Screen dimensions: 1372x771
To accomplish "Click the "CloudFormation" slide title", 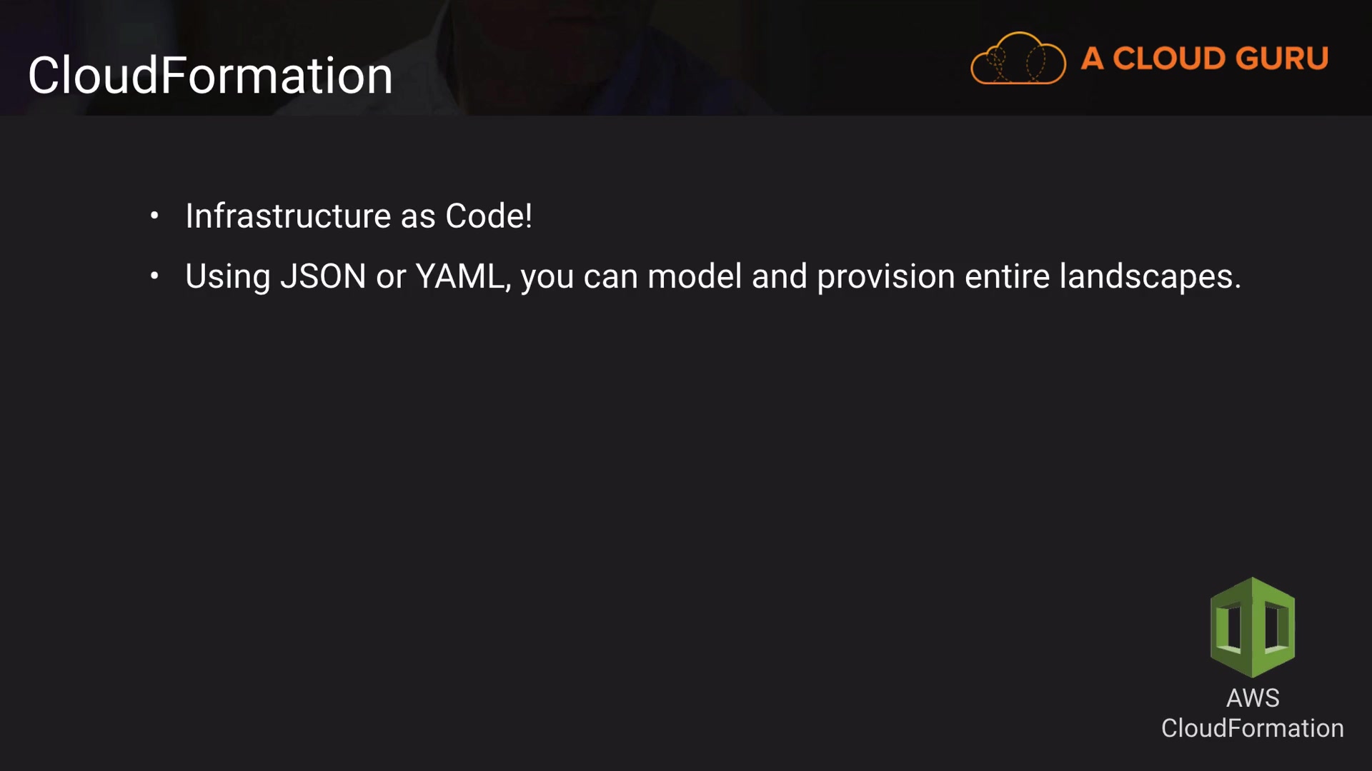I will [210, 76].
